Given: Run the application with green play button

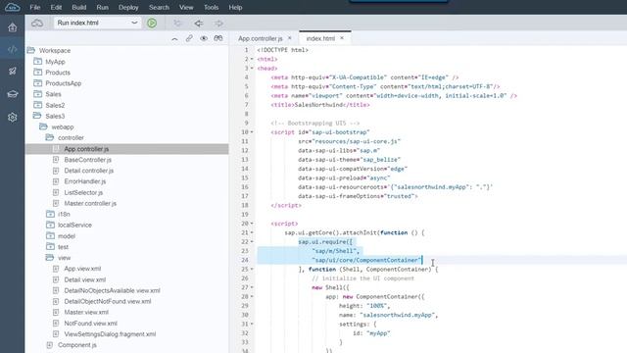Looking at the screenshot, I should pos(152,24).
